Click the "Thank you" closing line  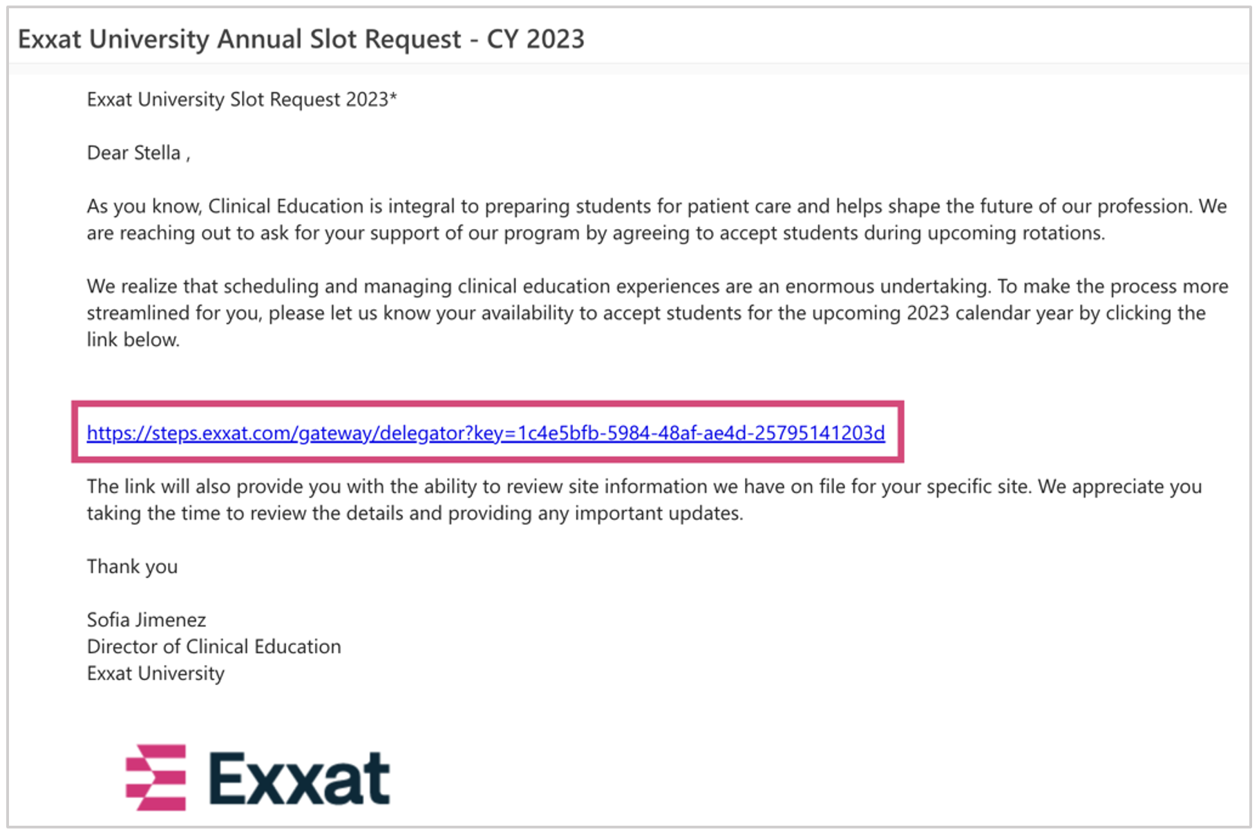pyautogui.click(x=132, y=567)
